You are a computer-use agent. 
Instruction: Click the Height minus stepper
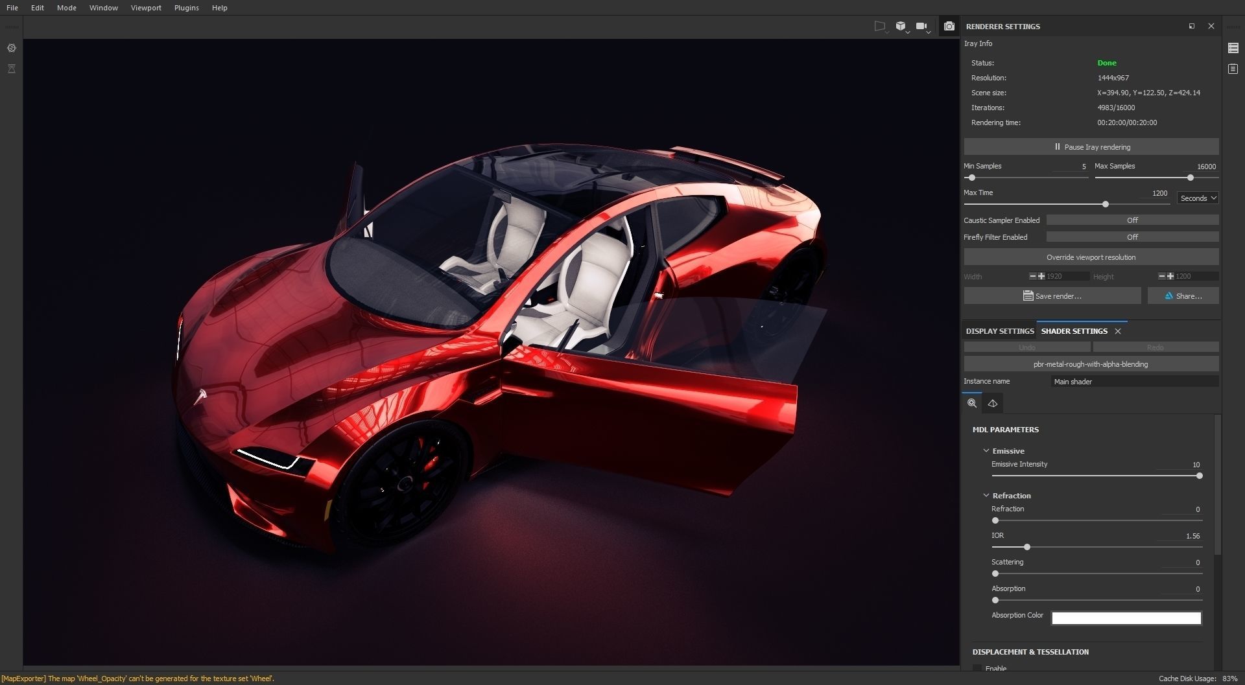coord(1161,276)
